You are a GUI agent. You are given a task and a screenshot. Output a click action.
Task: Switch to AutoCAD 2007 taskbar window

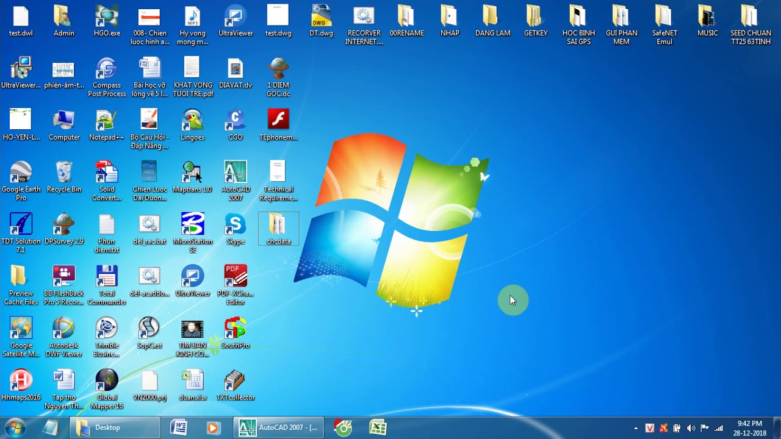[279, 427]
